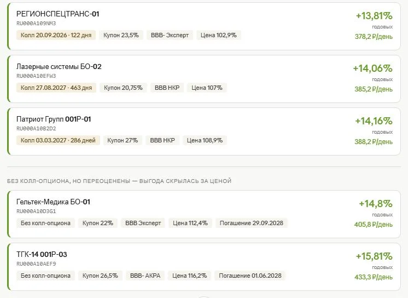Click the Цена 107% chip
Image resolution: width=408 pixels, height=298 pixels.
pos(207,88)
